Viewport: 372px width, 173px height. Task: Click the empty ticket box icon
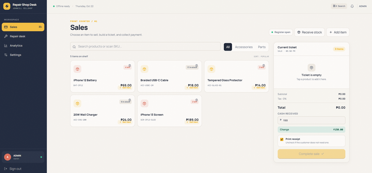pos(311,67)
